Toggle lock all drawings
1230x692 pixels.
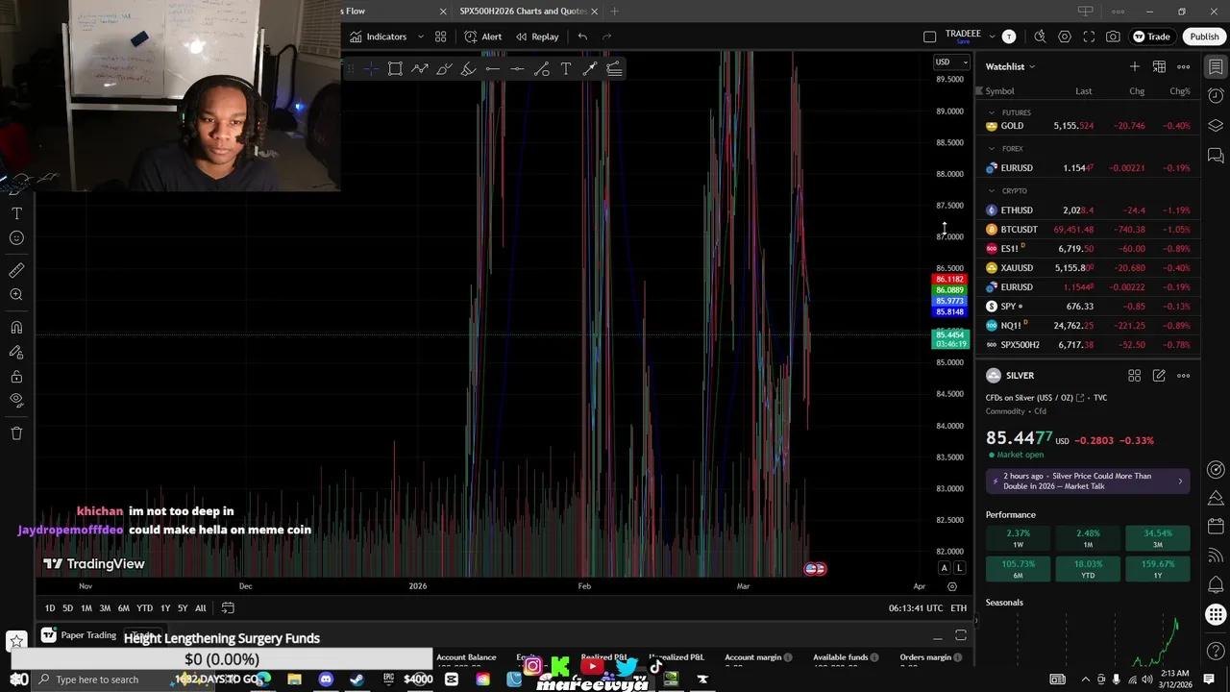(x=16, y=377)
